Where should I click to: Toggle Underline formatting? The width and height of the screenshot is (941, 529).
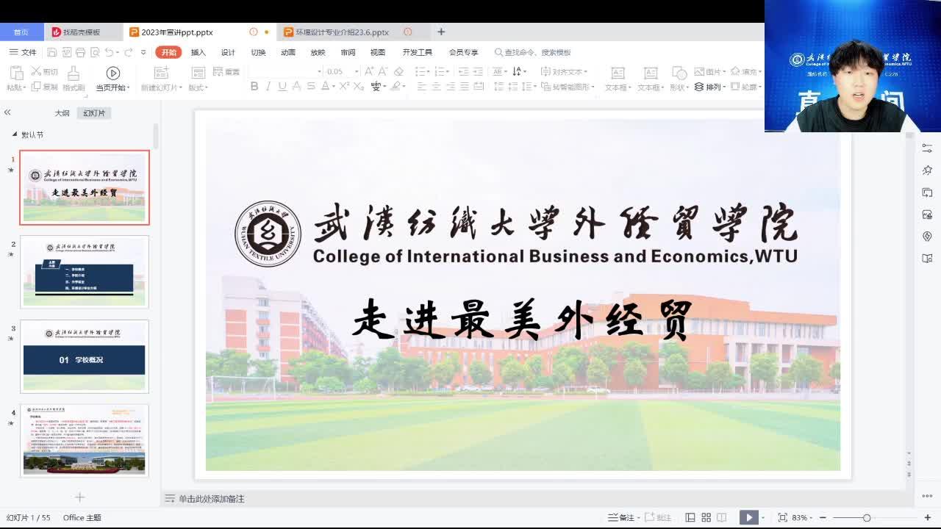[x=282, y=86]
